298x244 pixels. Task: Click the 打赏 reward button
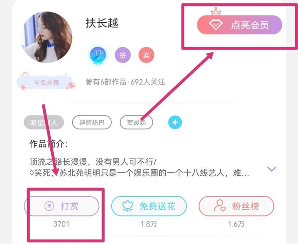(61, 206)
